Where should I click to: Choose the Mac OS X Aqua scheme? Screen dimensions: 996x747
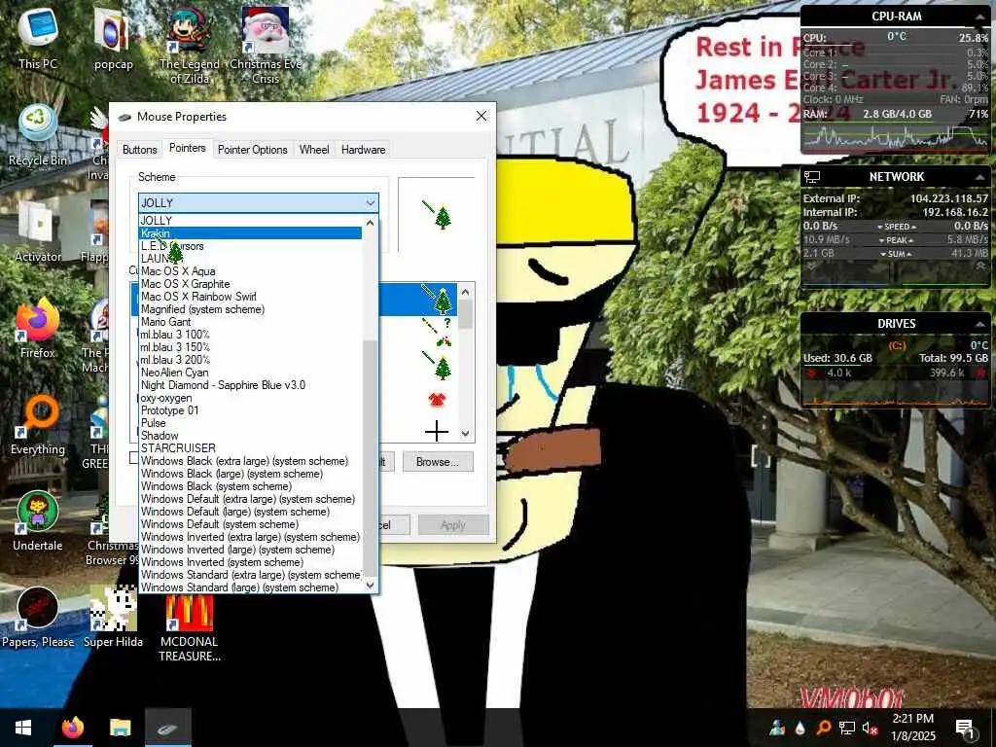(250, 271)
